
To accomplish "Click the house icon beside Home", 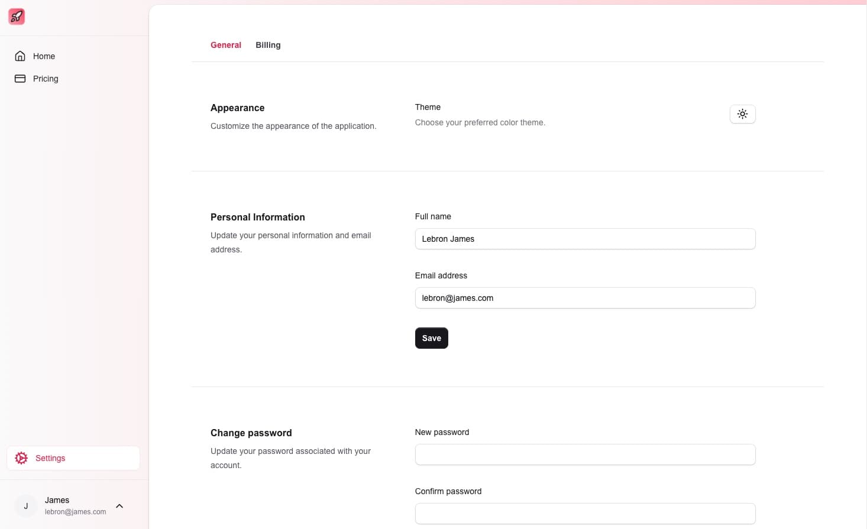I will 20,56.
